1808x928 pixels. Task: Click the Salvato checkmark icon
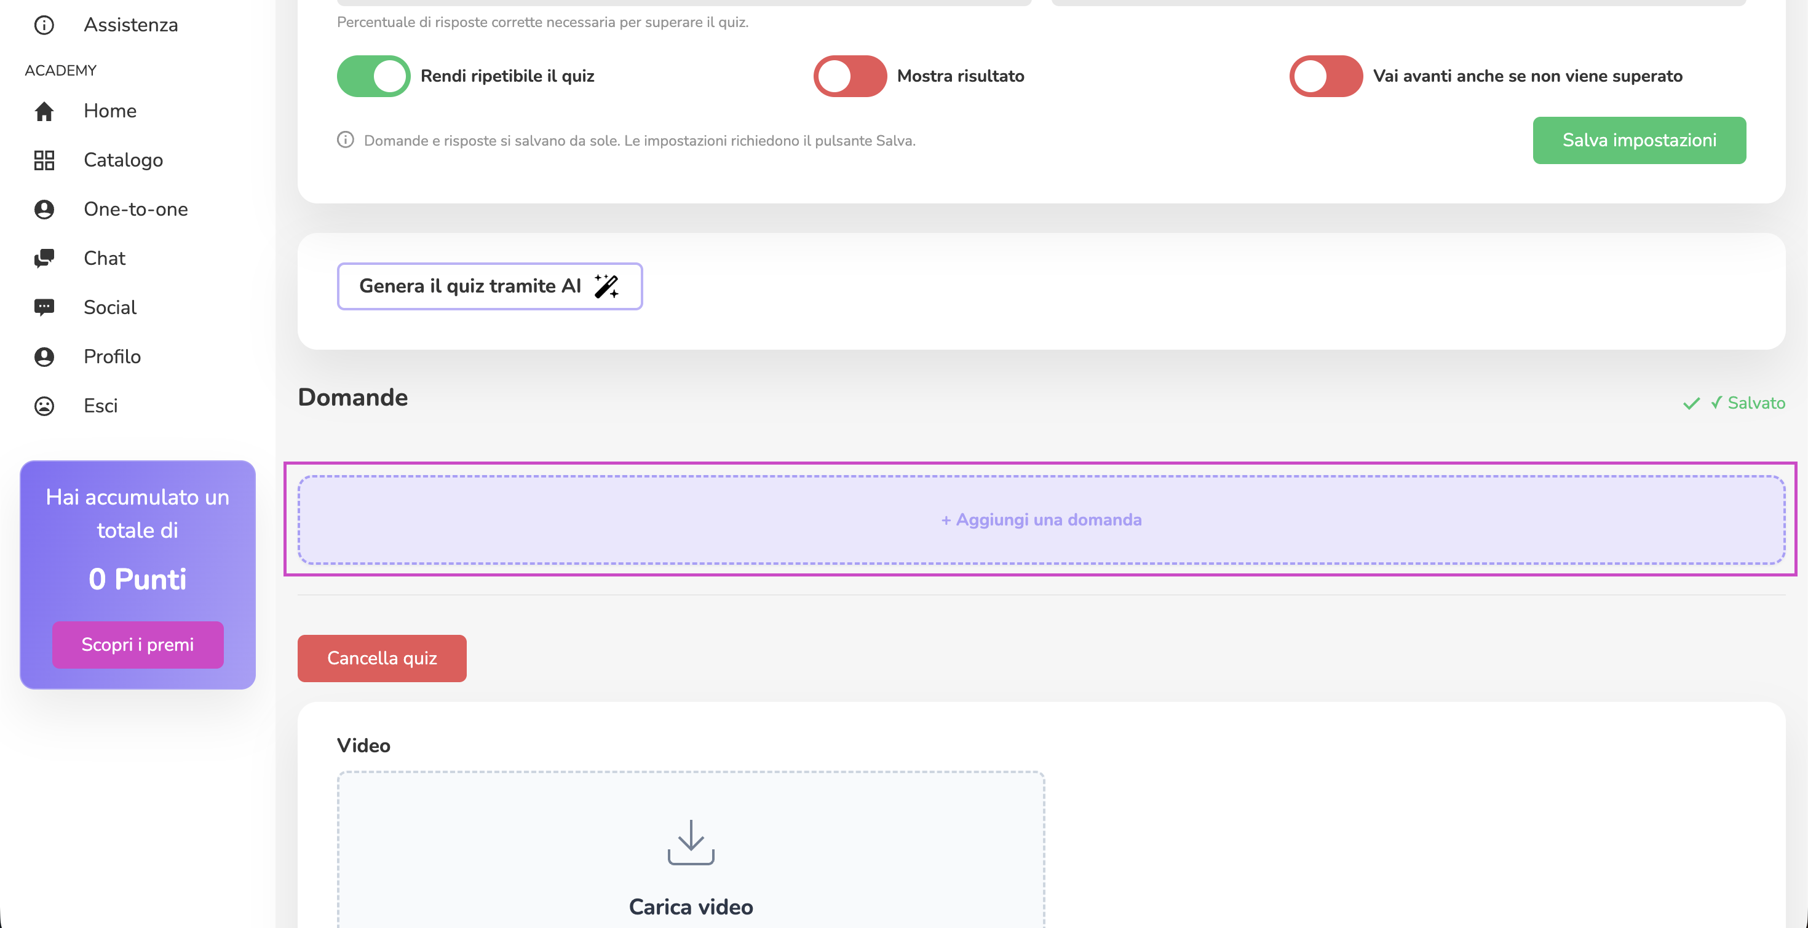point(1692,403)
